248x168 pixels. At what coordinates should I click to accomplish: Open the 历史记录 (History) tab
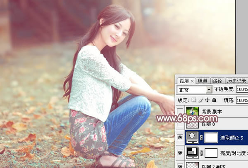(236, 81)
